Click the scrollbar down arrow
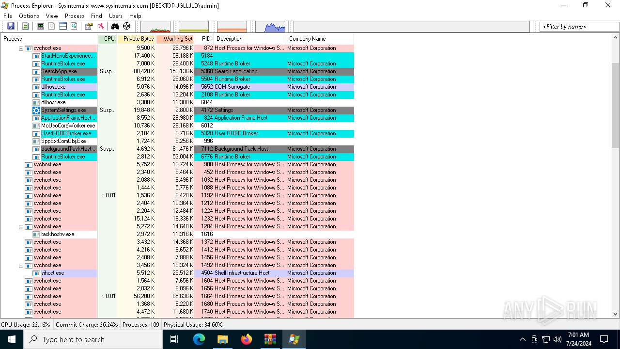Viewport: 620px width, 349px height. pyautogui.click(x=616, y=314)
